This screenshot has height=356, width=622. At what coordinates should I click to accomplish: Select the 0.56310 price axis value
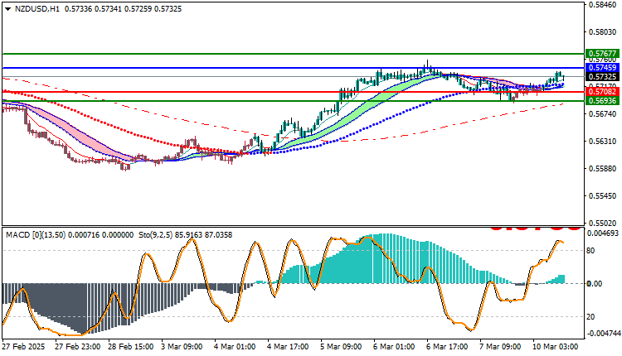pyautogui.click(x=603, y=142)
